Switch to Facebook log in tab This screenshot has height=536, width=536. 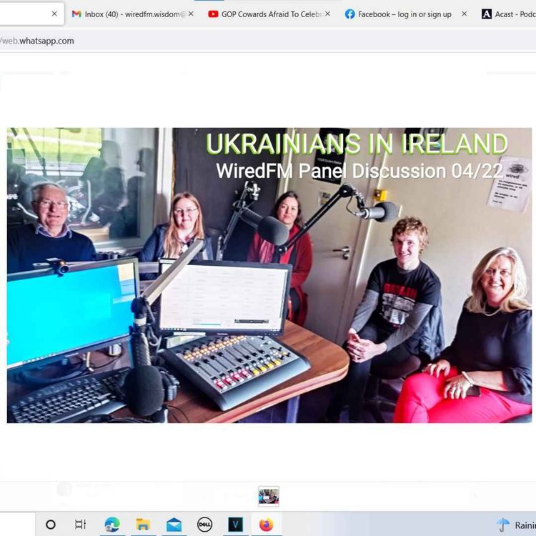(x=405, y=14)
